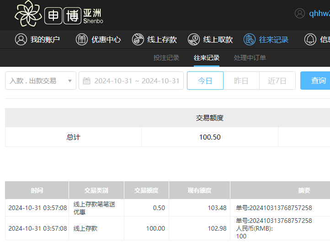The image size is (330, 243).
Task: Select the 近7日 date range option
Action: point(277,81)
